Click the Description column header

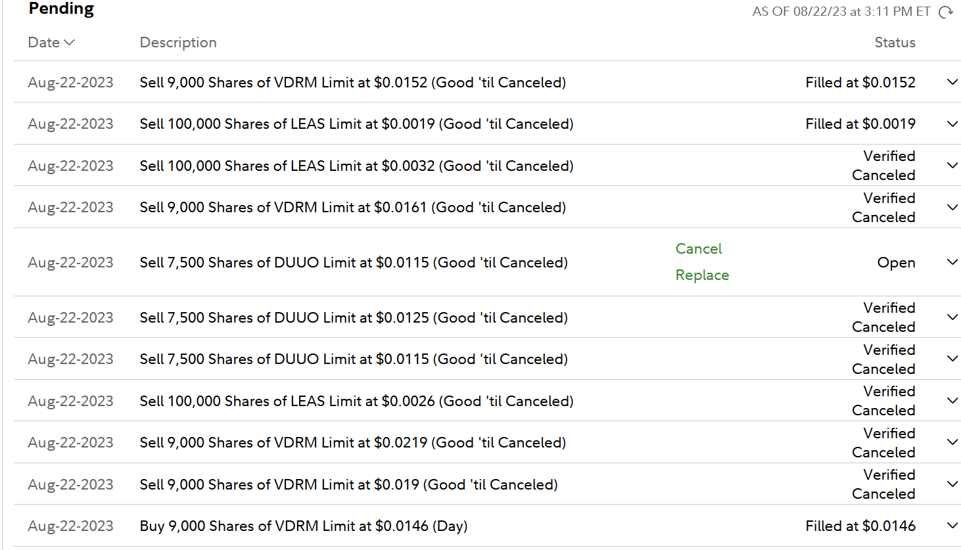pos(178,43)
